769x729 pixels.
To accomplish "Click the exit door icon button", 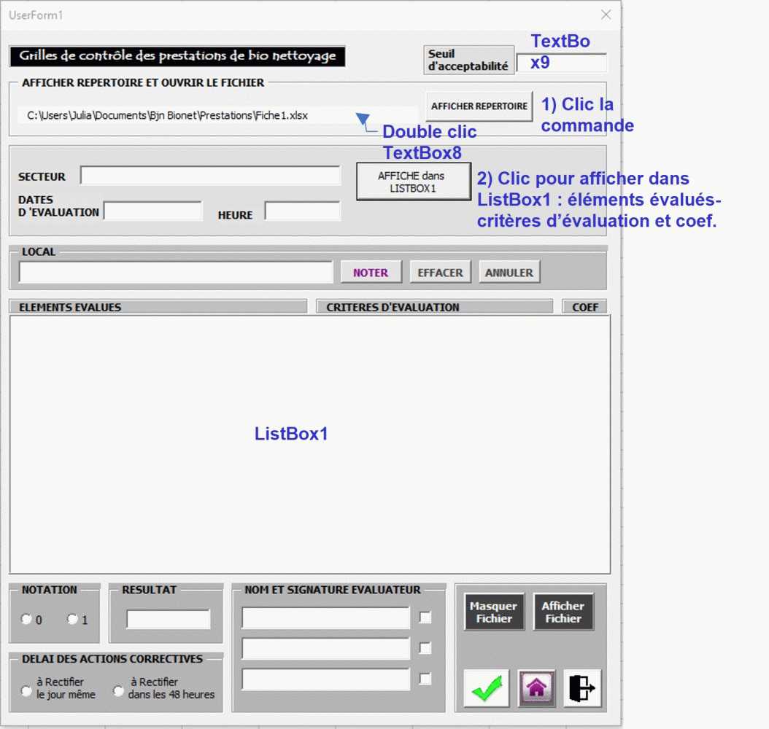I will (582, 688).
